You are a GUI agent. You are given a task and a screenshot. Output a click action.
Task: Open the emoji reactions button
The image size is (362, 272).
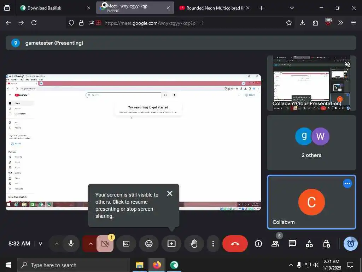[x=149, y=244]
